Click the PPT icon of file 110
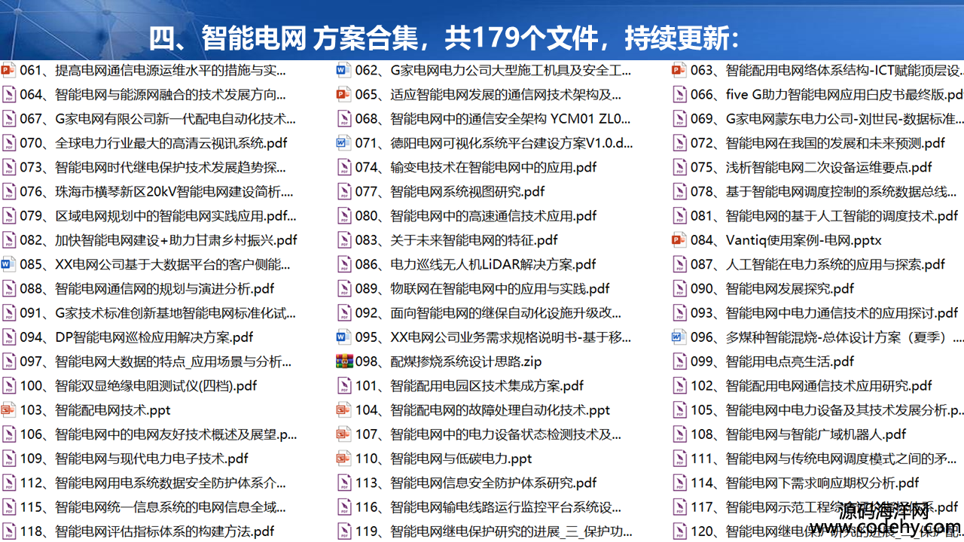Viewport: 964px width, 542px height. [x=343, y=458]
